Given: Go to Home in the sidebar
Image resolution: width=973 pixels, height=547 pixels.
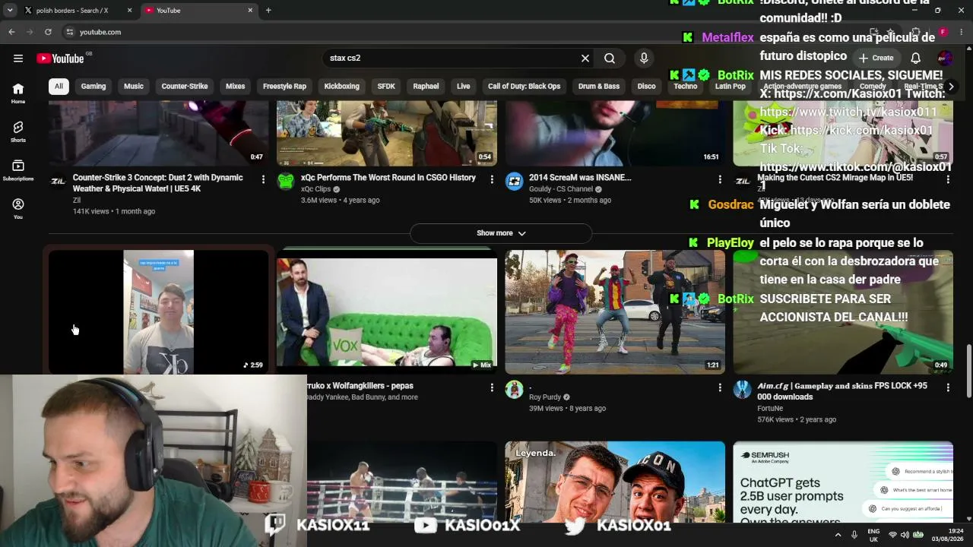Looking at the screenshot, I should (18, 93).
